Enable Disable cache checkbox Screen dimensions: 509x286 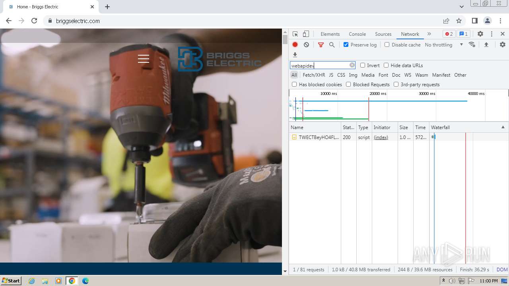click(x=387, y=45)
